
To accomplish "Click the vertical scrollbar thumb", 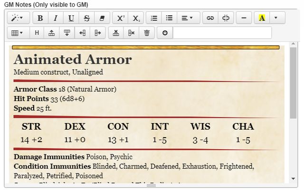I will 293,83.
